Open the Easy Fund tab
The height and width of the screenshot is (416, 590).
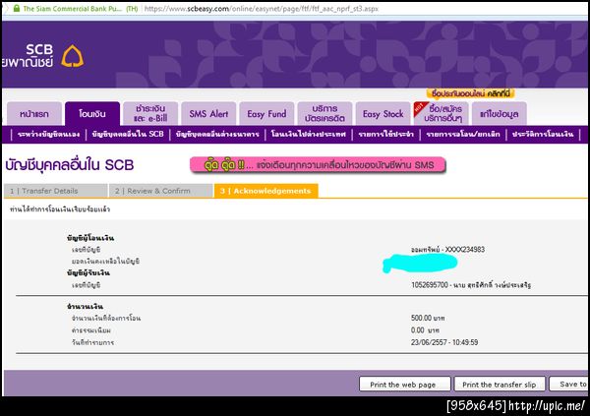(266, 114)
